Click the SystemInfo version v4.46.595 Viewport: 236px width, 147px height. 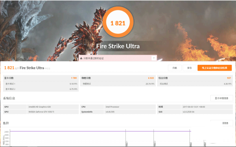(x=110, y=112)
